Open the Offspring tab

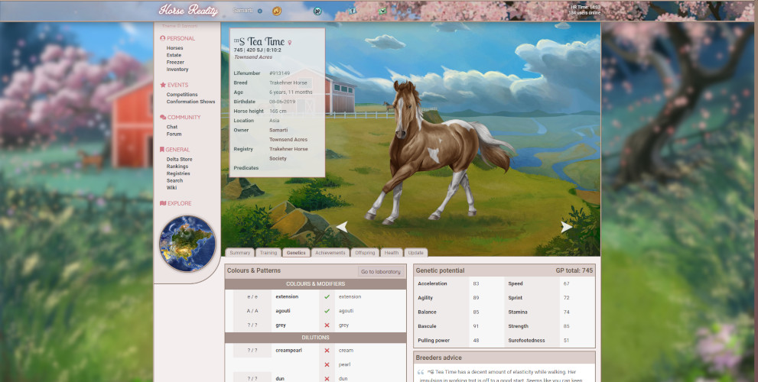365,253
